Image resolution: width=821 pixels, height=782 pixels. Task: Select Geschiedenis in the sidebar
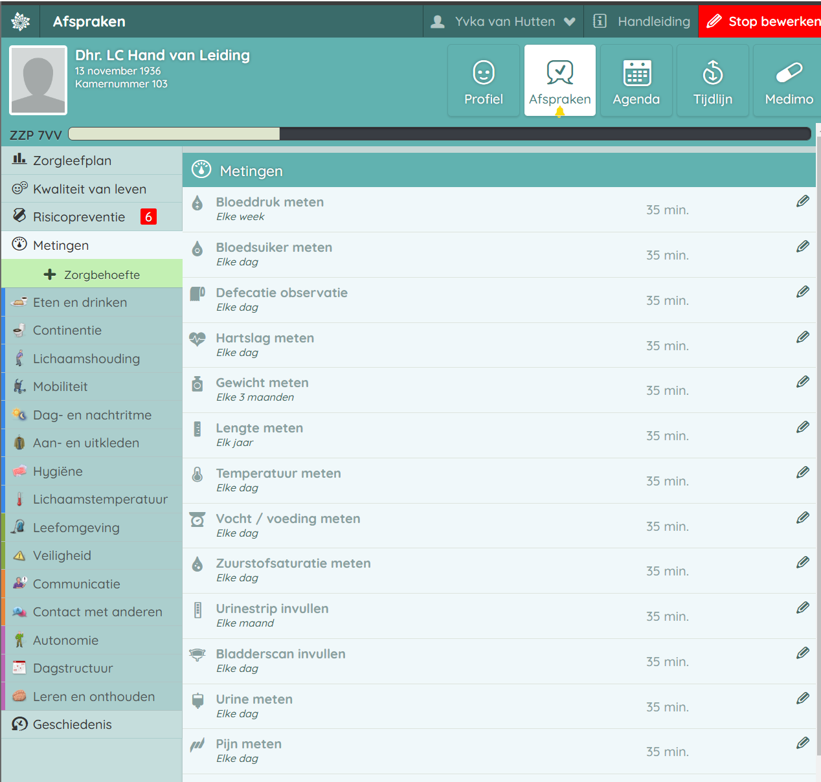point(72,724)
